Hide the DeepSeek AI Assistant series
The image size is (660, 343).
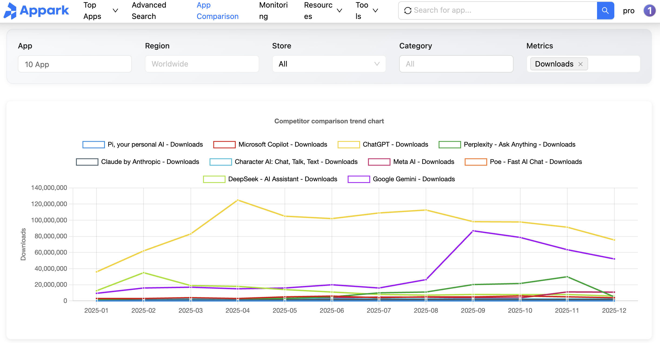pos(282,179)
